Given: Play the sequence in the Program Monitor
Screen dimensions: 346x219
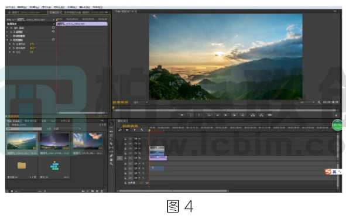Looking at the screenshot, I should coord(225,115).
